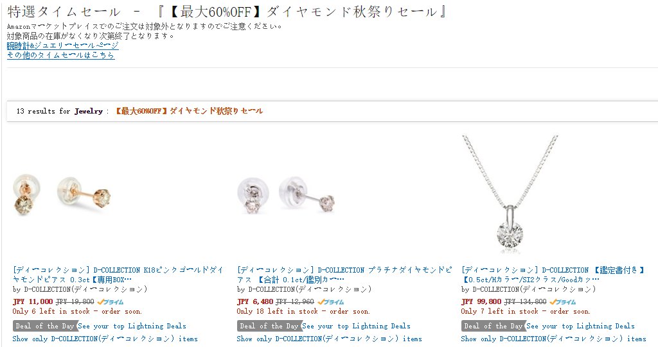Open See your top Lightning Deals, necklace item
This screenshot has width=658, height=347.
(581, 326)
